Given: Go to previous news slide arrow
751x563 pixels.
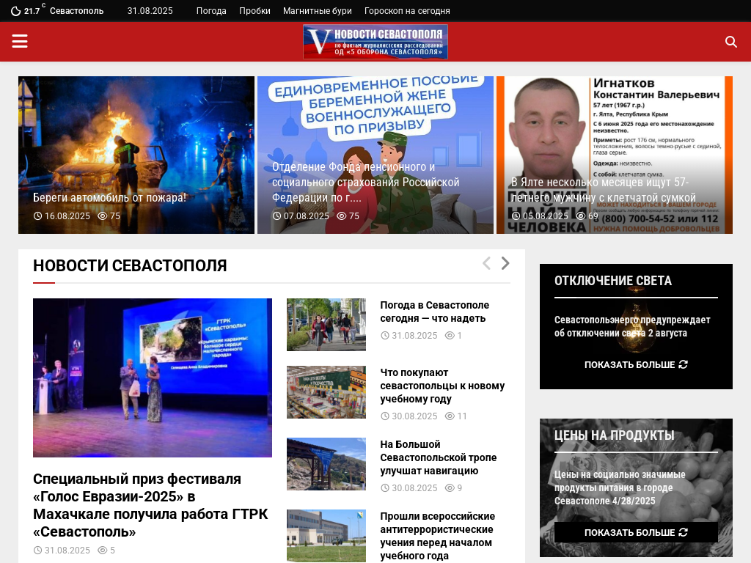Looking at the screenshot, I should pos(486,263).
